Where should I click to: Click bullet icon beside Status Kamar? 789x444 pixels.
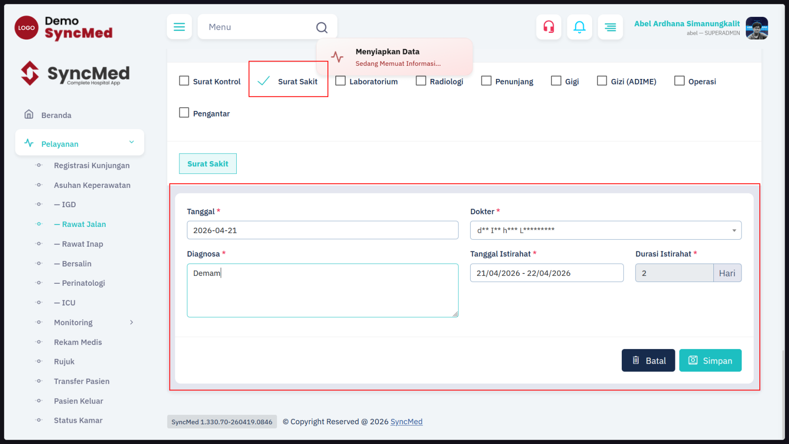tap(39, 420)
